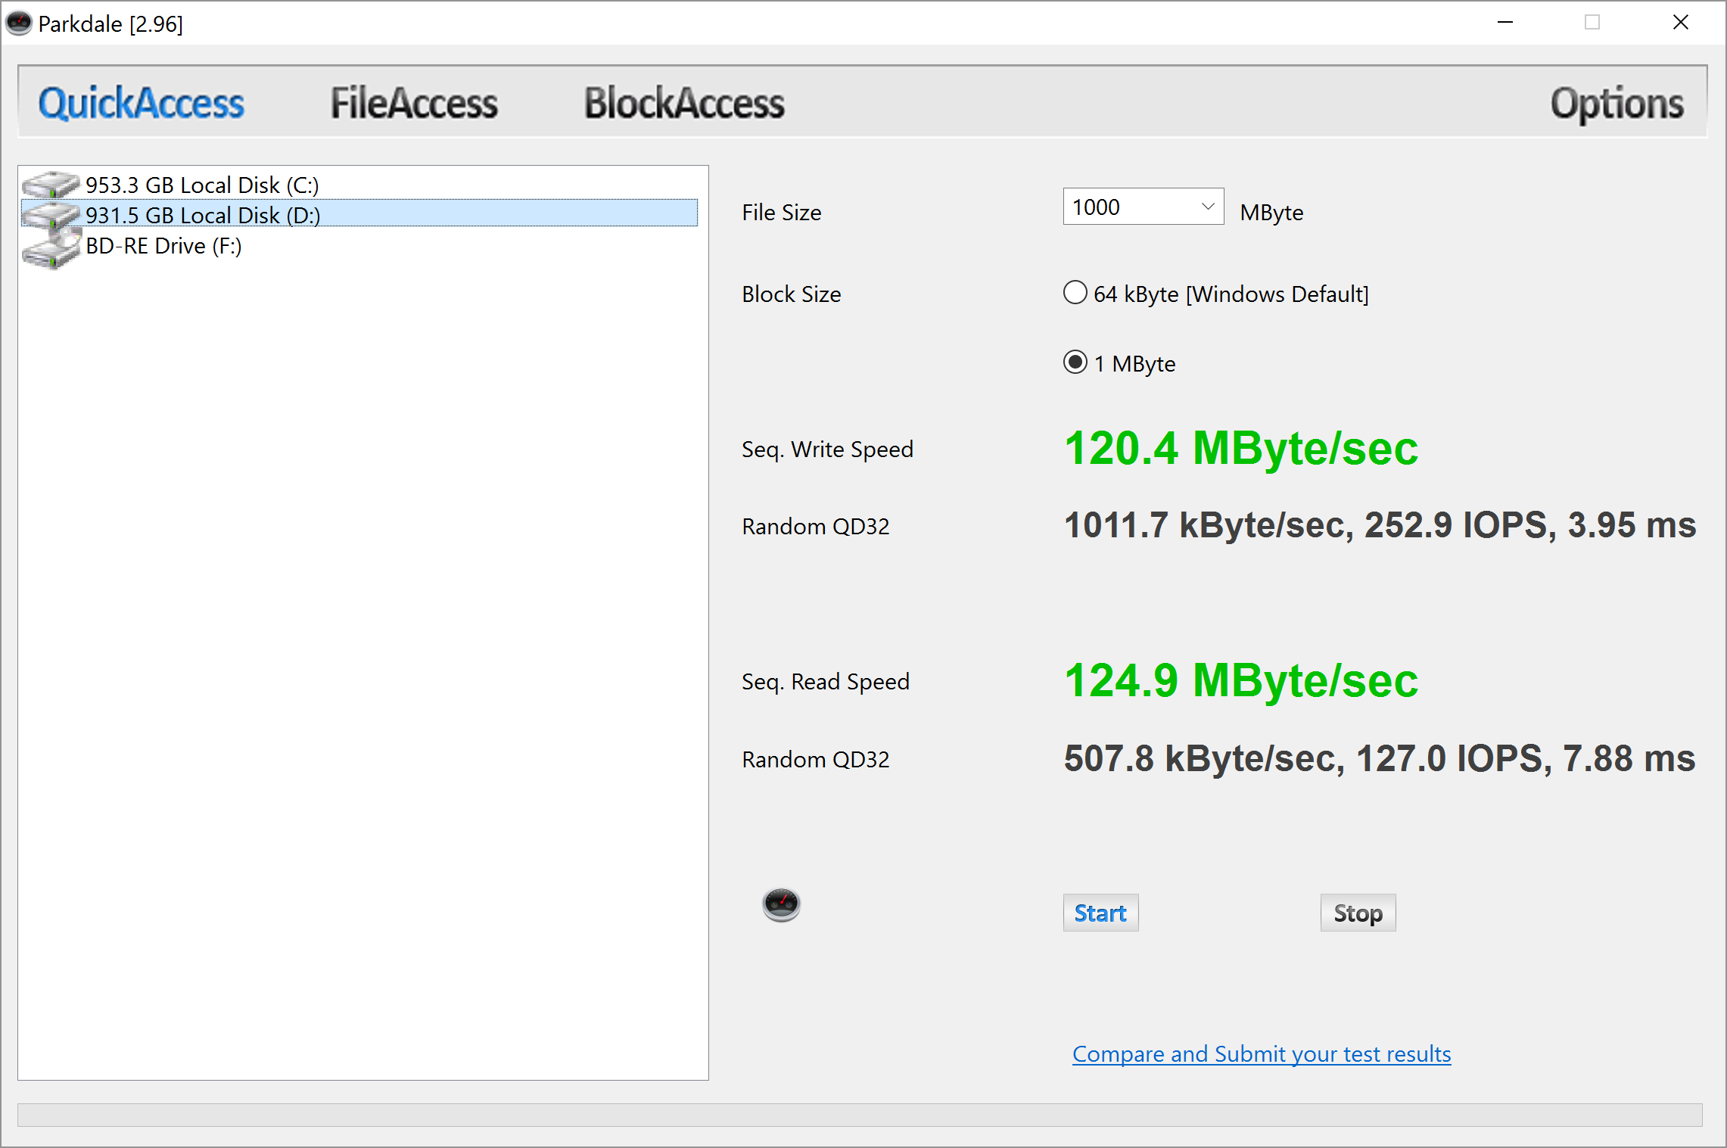Screen dimensions: 1727x1148
Task: Click the D: drive hard disk icon
Action: (50, 215)
